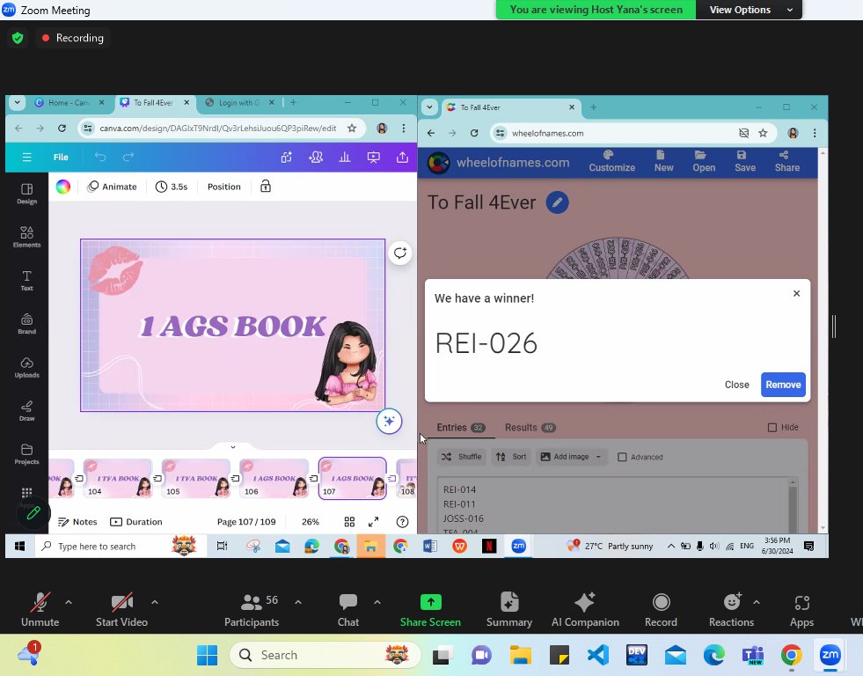This screenshot has width=863, height=676.
Task: Click the Canva share upload icon
Action: coord(402,158)
